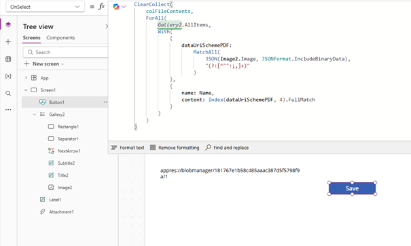Select Attachment1 in the tree view

[x=61, y=211]
